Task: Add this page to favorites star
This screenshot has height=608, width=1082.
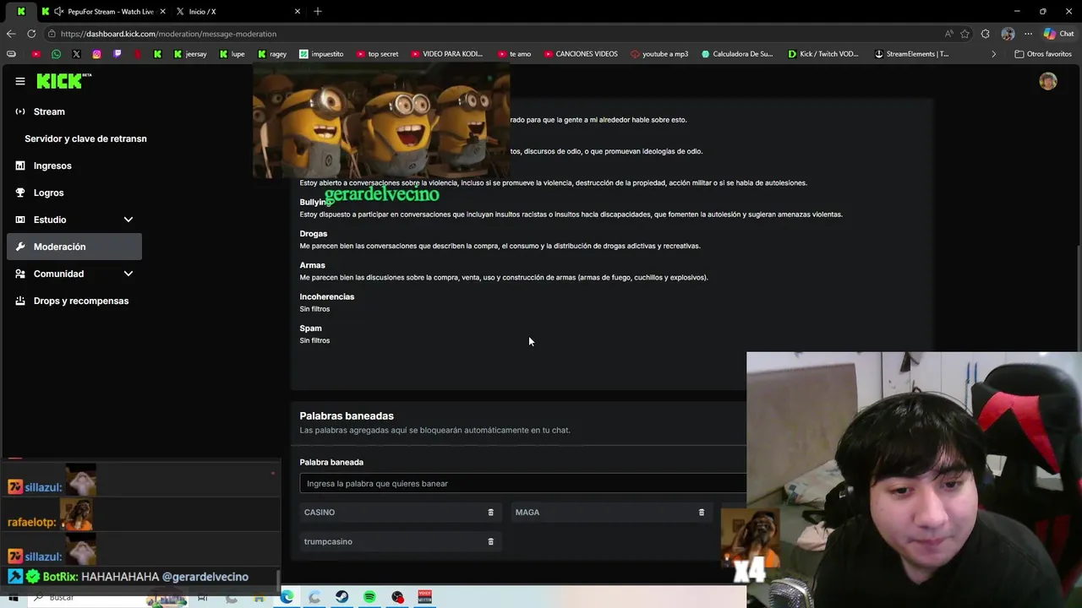Action: pyautogui.click(x=965, y=34)
